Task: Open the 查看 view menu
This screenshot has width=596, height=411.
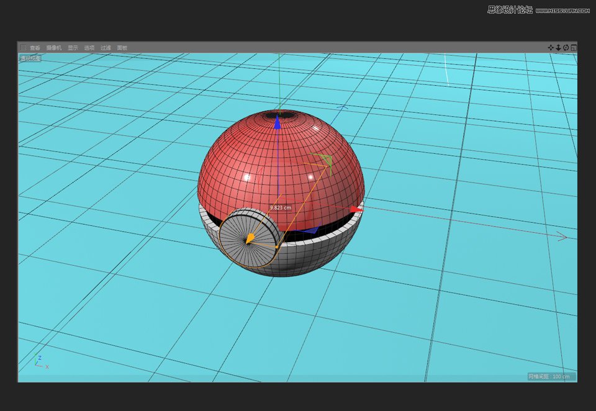Action: coord(35,47)
